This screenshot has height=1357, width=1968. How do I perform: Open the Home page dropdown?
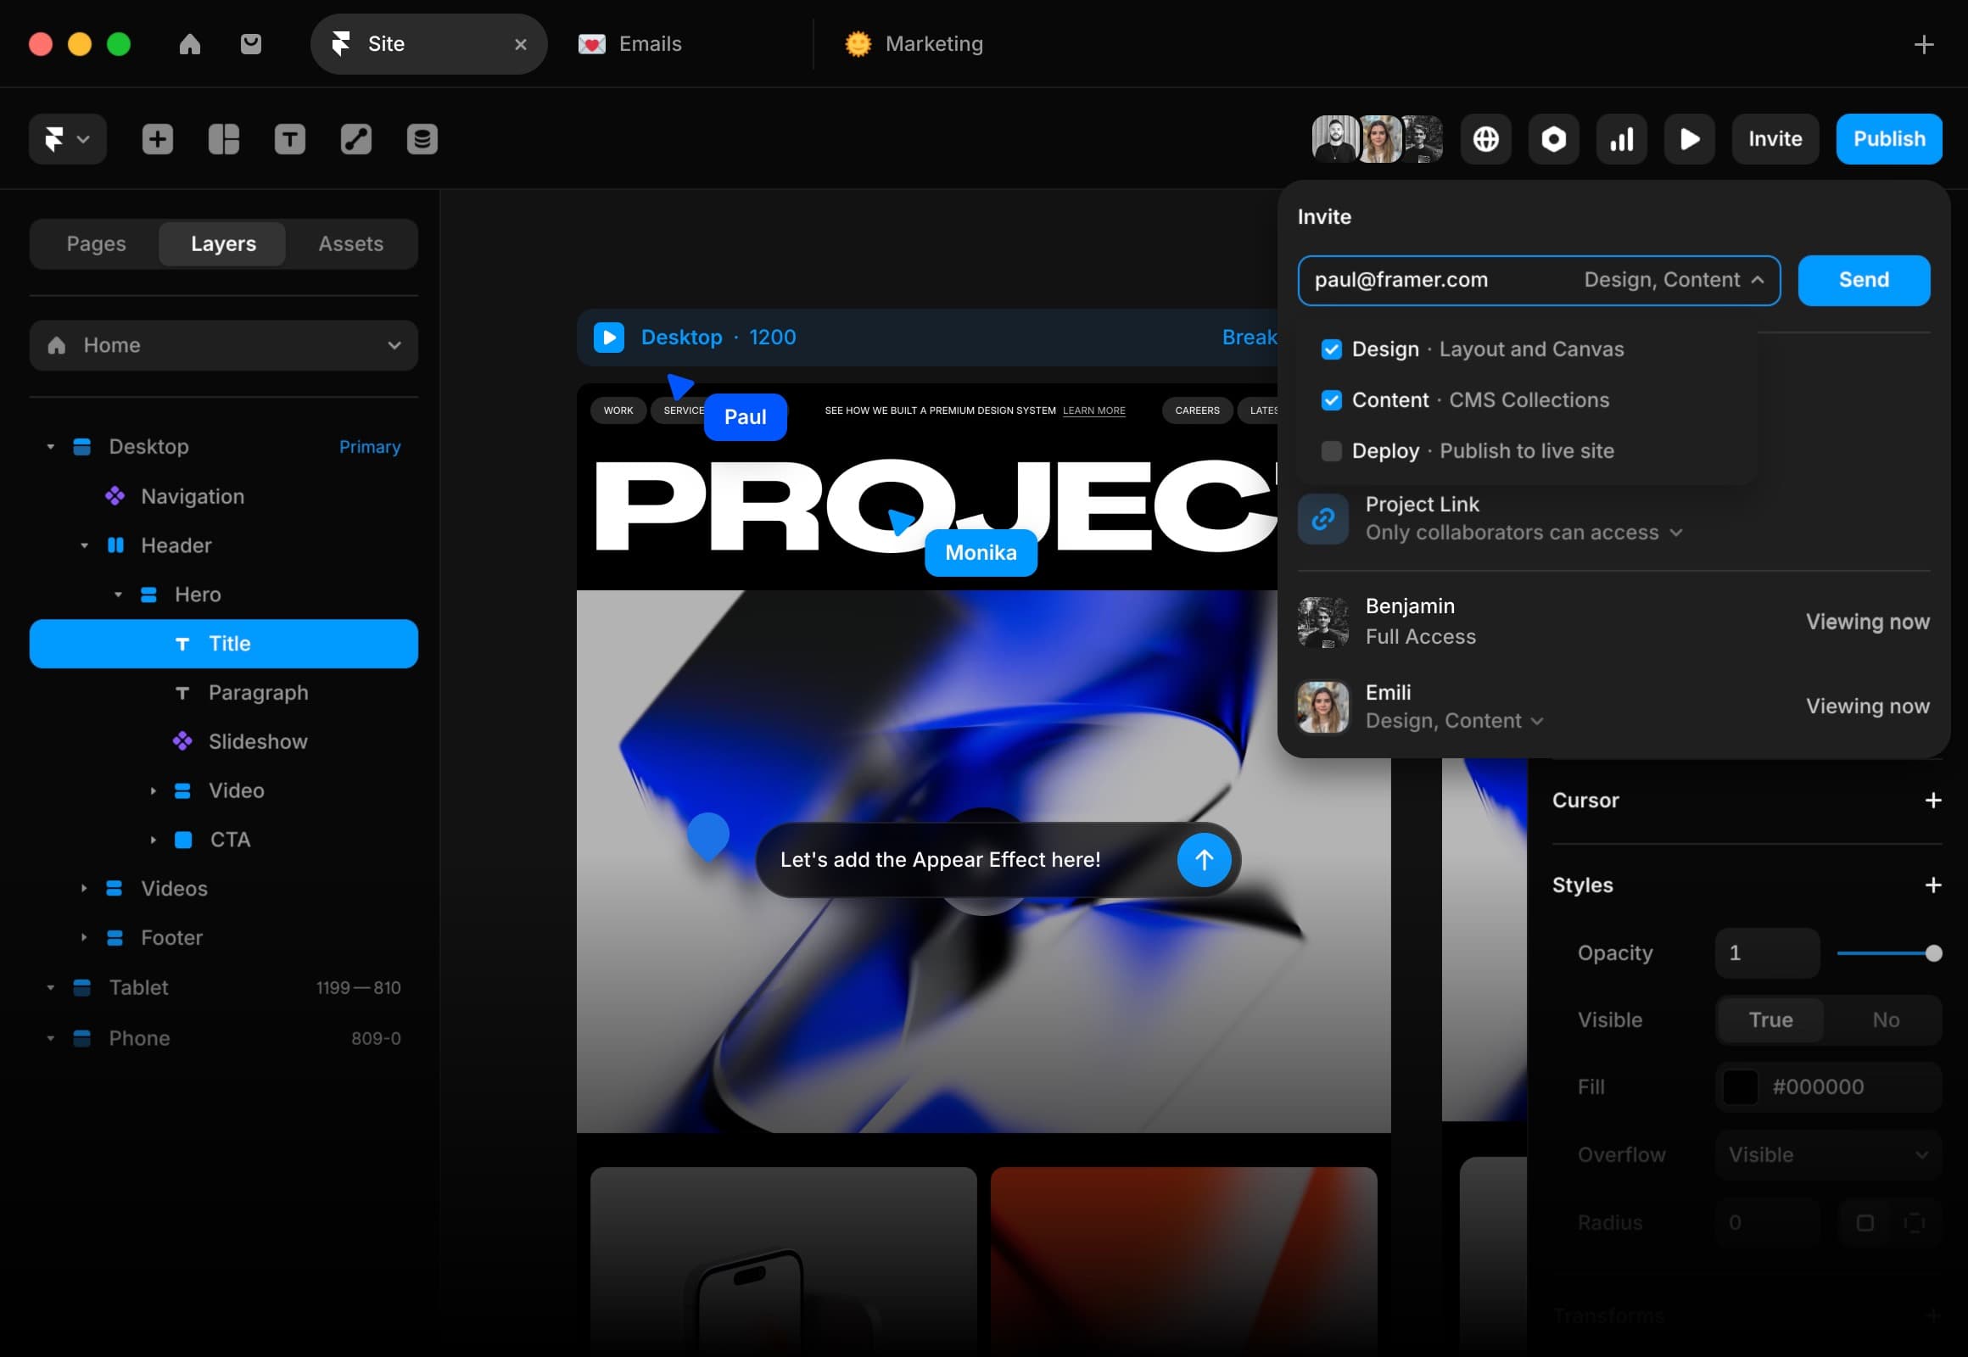point(224,345)
